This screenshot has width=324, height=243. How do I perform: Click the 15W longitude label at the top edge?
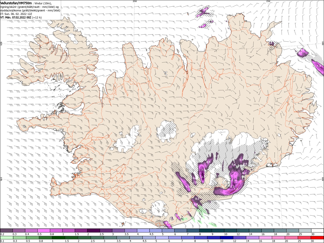click(x=268, y=1)
